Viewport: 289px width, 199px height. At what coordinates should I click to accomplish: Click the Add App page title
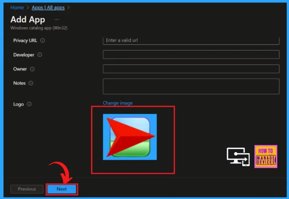click(28, 20)
